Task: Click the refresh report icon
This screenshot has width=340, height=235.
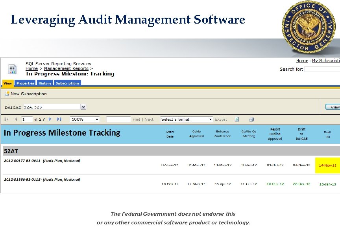Action: 237,119
